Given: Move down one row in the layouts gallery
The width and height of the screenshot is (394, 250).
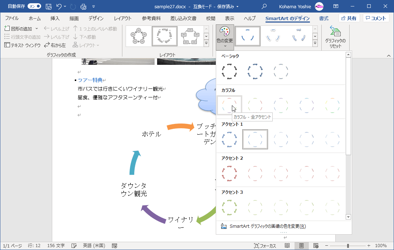Looking at the screenshot, I should tap(206, 36).
